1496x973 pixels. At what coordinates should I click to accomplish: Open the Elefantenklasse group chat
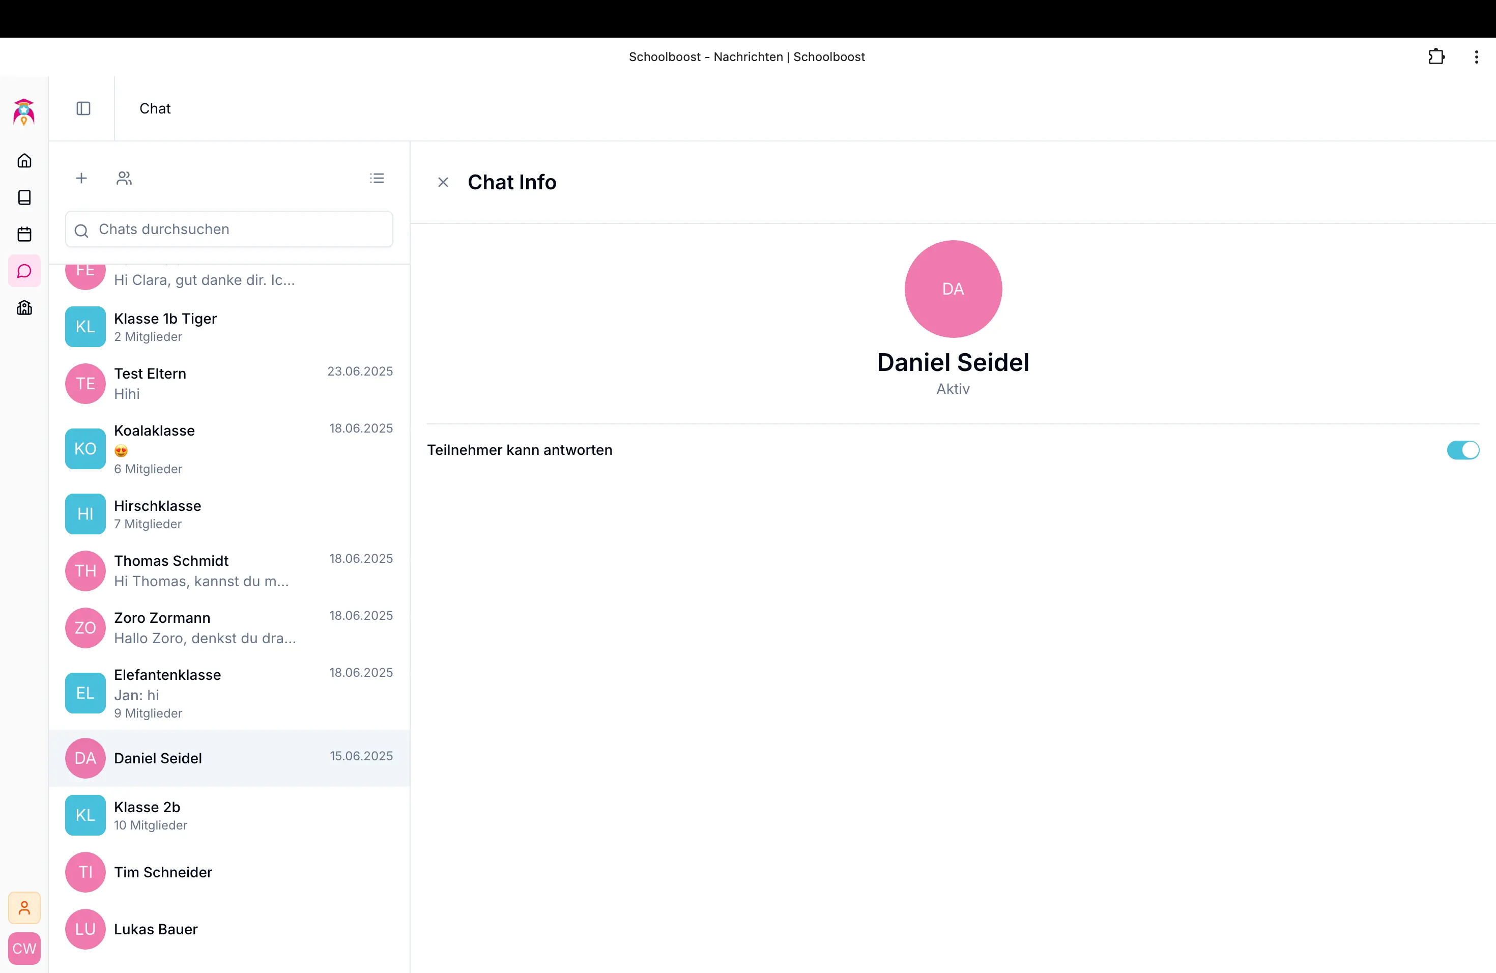point(229,693)
